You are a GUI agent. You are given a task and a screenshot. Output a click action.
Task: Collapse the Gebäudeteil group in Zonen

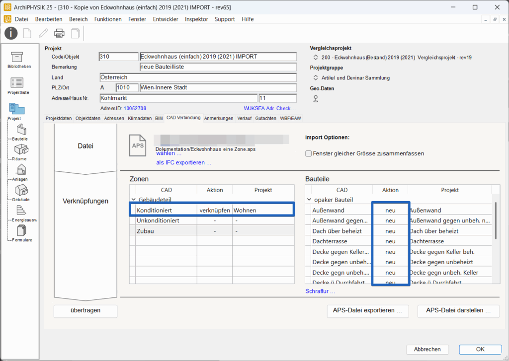tap(133, 200)
